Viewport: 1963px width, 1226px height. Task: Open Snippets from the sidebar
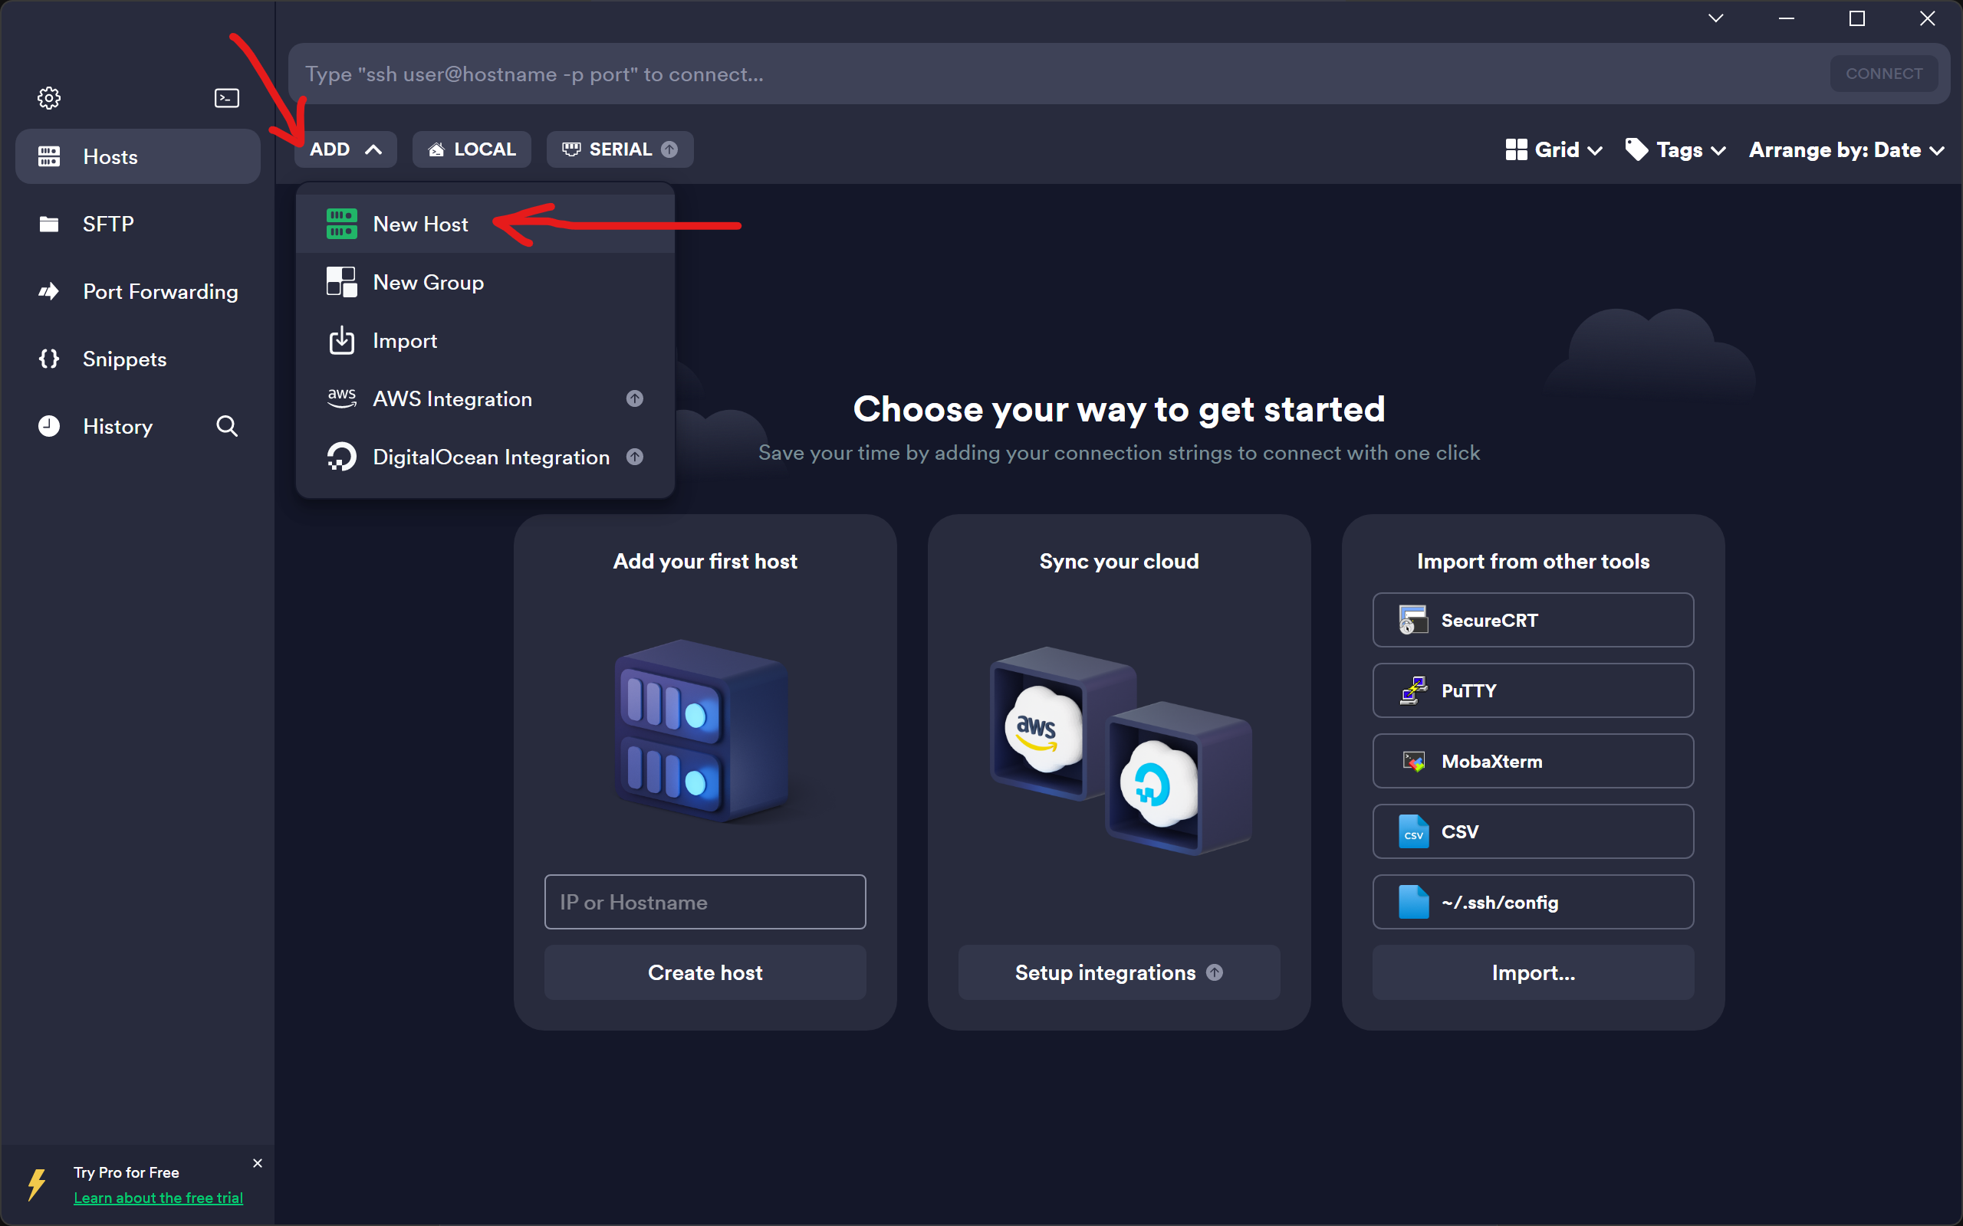tap(124, 359)
